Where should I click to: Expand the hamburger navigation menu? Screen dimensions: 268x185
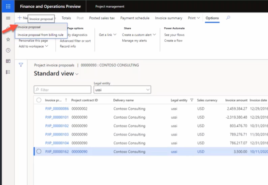click(8, 18)
